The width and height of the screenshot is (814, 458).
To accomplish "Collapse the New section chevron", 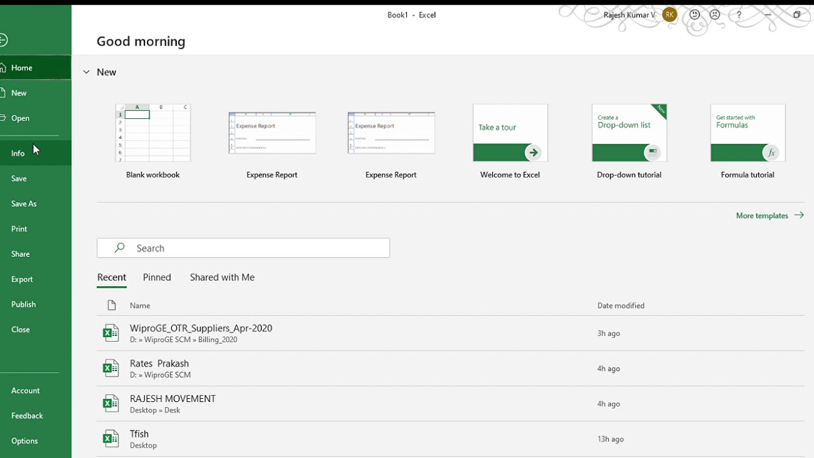I will pos(86,72).
